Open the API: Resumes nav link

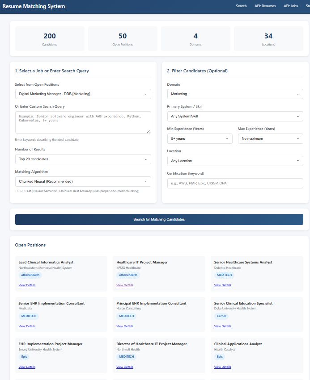point(265,6)
